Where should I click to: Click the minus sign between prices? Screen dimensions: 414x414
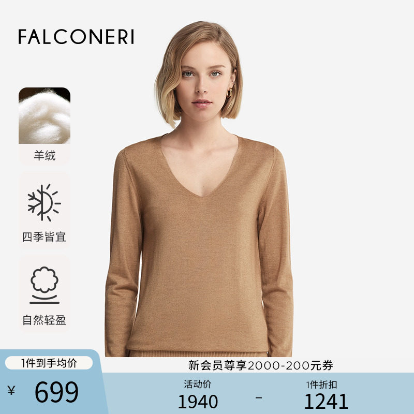259,397
